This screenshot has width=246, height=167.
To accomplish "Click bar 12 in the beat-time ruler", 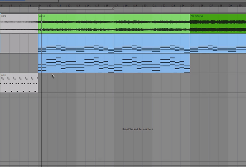I will tap(69, 6).
